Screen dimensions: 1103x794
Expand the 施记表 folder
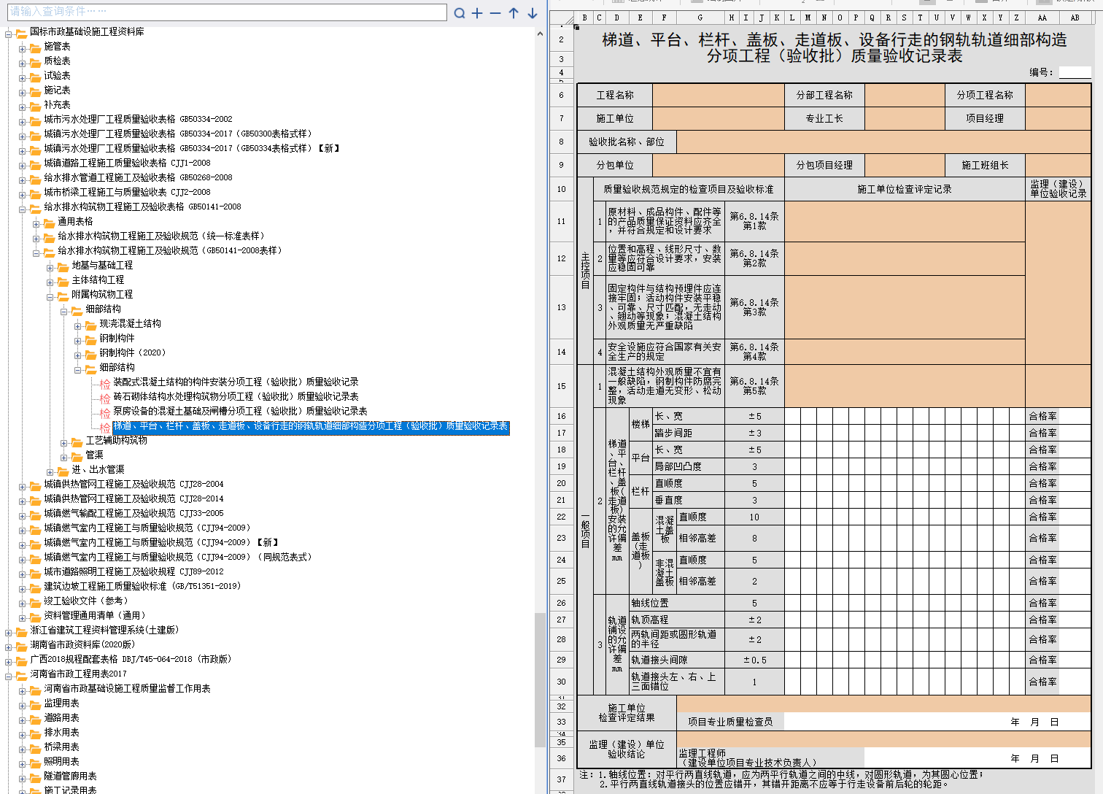(x=22, y=93)
